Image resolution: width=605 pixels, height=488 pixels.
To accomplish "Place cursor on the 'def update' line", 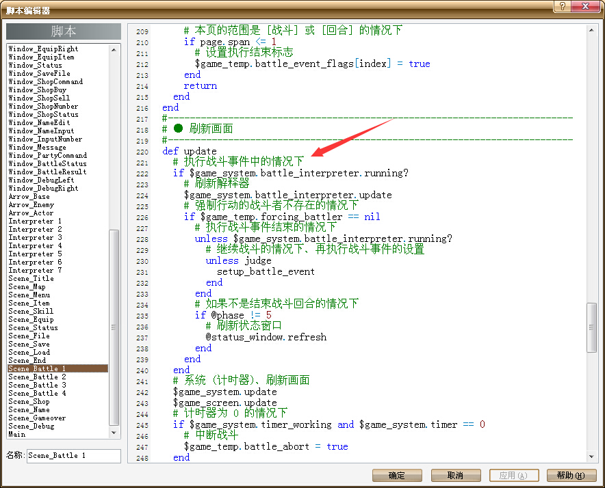I will click(190, 151).
